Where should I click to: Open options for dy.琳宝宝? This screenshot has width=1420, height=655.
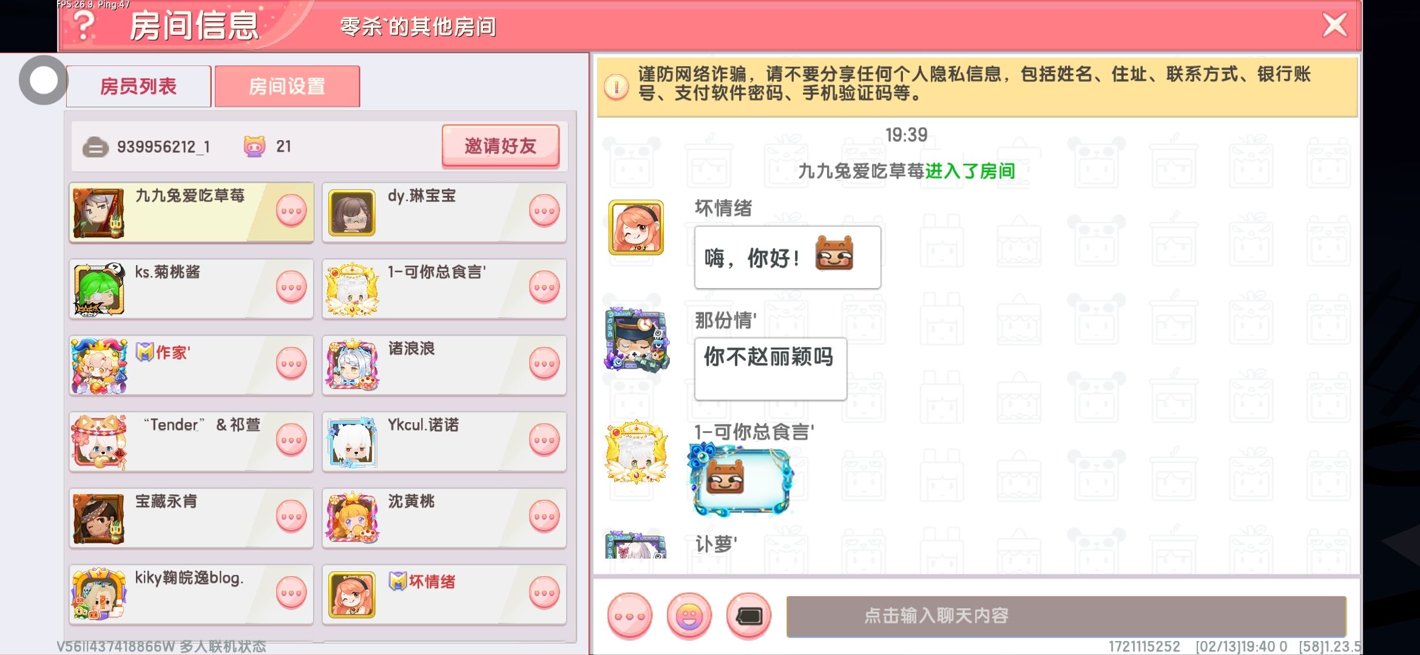(544, 211)
